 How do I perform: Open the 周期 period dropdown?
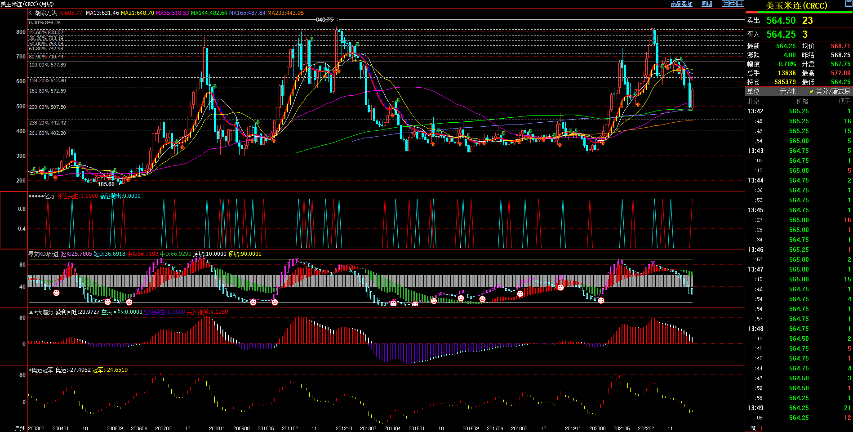pos(707,4)
